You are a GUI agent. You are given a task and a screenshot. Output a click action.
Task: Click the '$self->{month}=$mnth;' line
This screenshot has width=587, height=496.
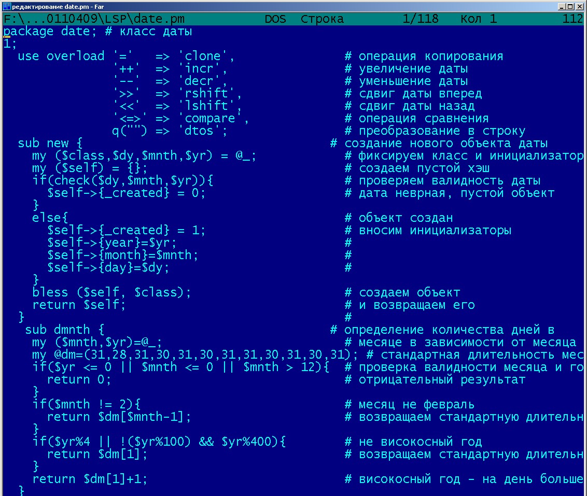122,255
